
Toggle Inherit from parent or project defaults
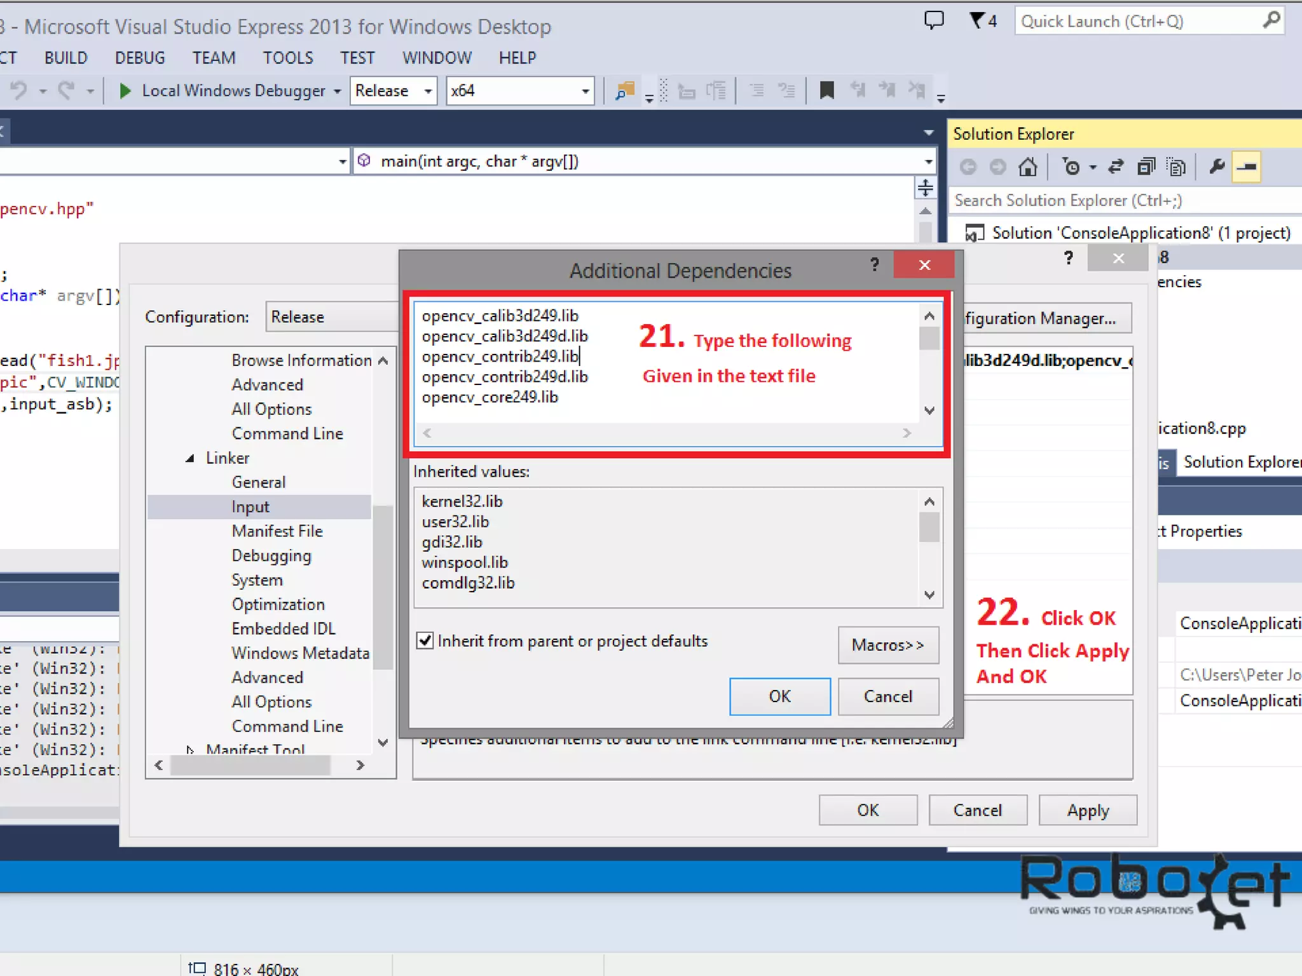coord(425,640)
